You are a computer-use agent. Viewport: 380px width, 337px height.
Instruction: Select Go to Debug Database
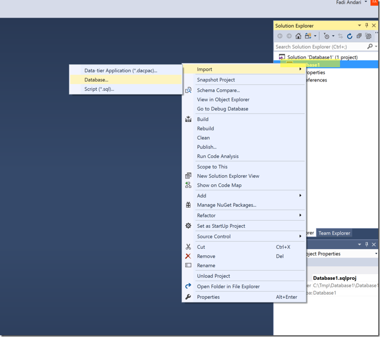pyautogui.click(x=244, y=109)
